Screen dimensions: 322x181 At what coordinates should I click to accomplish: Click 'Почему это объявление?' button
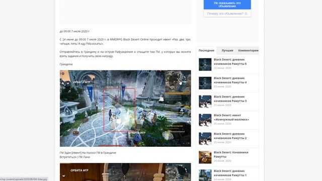click(227, 14)
